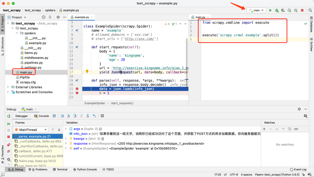The width and height of the screenshot is (314, 177).
Task: Click spiders in the breadcrumb path
Action: pos(50,10)
